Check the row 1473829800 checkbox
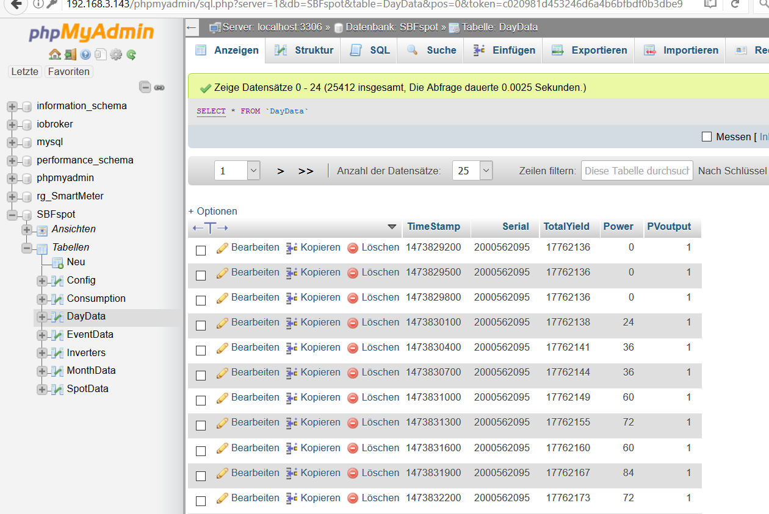The width and height of the screenshot is (769, 514). [x=201, y=300]
